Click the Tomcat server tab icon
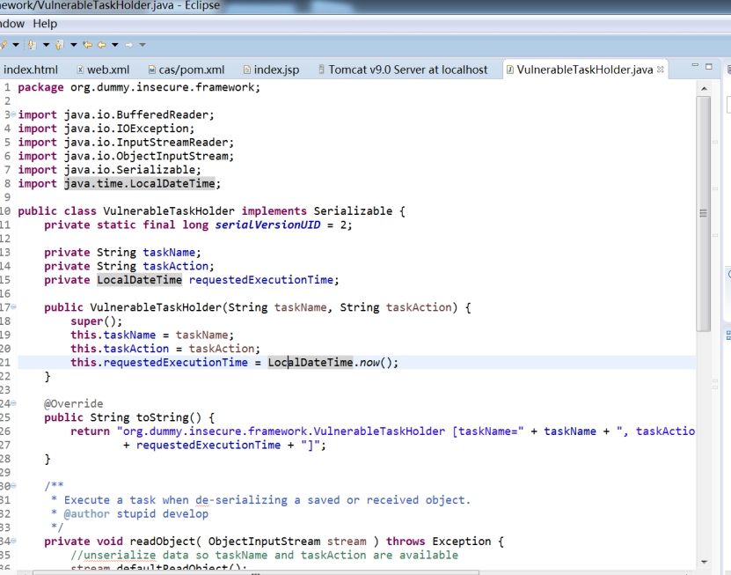The height and width of the screenshot is (575, 731). [321, 69]
